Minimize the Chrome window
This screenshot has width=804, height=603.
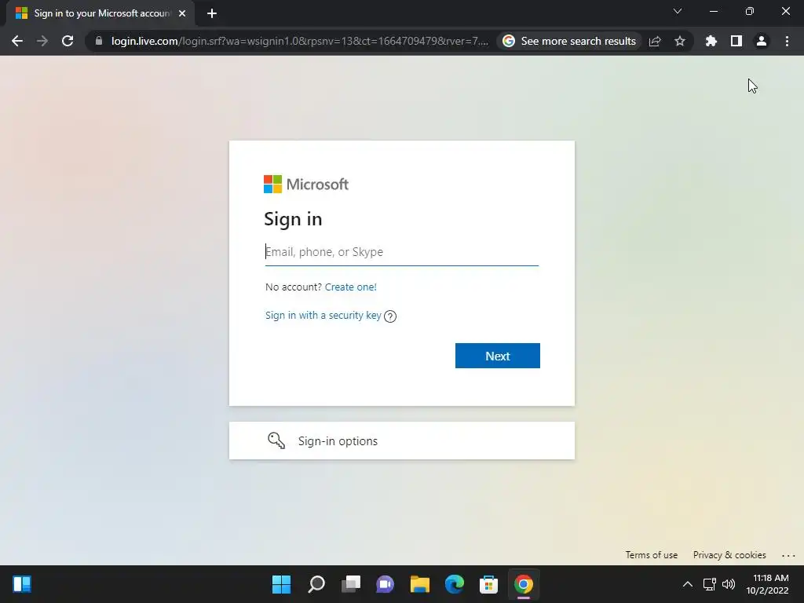coord(713,11)
